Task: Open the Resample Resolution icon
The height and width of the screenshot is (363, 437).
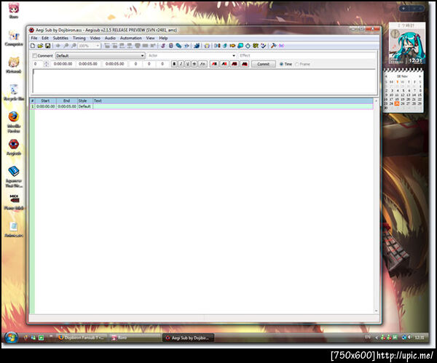Action: click(240, 46)
